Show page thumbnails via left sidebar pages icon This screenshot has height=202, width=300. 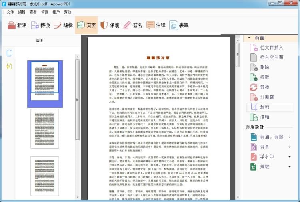coord(9,53)
